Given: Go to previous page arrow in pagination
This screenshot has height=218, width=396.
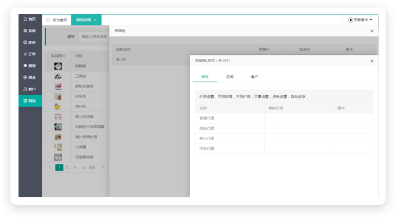Looking at the screenshot, I should [x=50, y=167].
